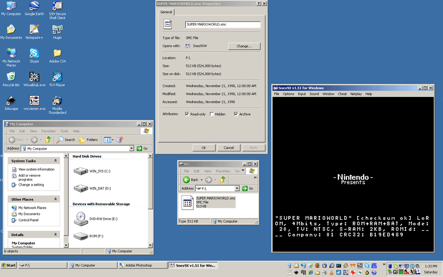443x277 pixels.
Task: Open the Cheat menu in Snes9X
Action: tap(342, 94)
